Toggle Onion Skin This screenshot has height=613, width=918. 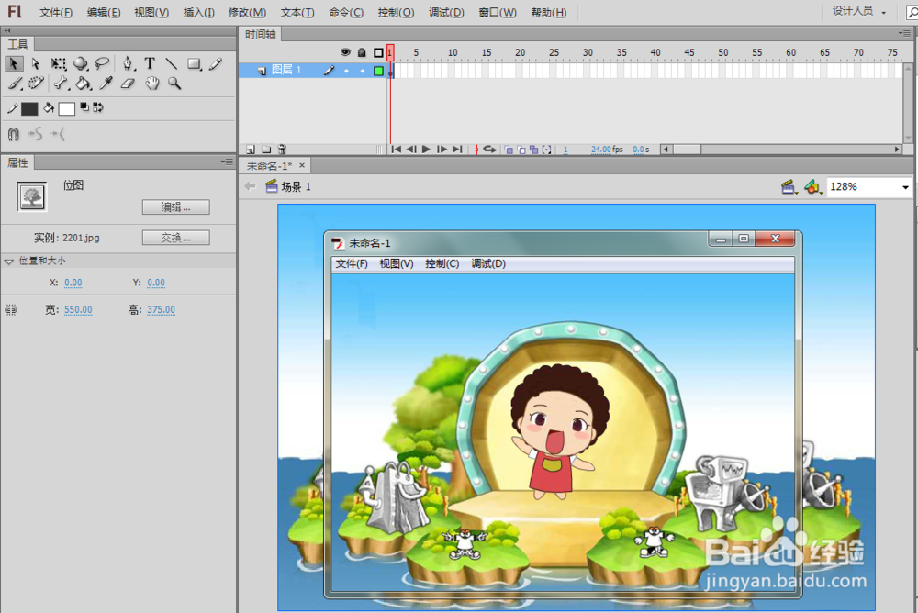[x=509, y=150]
